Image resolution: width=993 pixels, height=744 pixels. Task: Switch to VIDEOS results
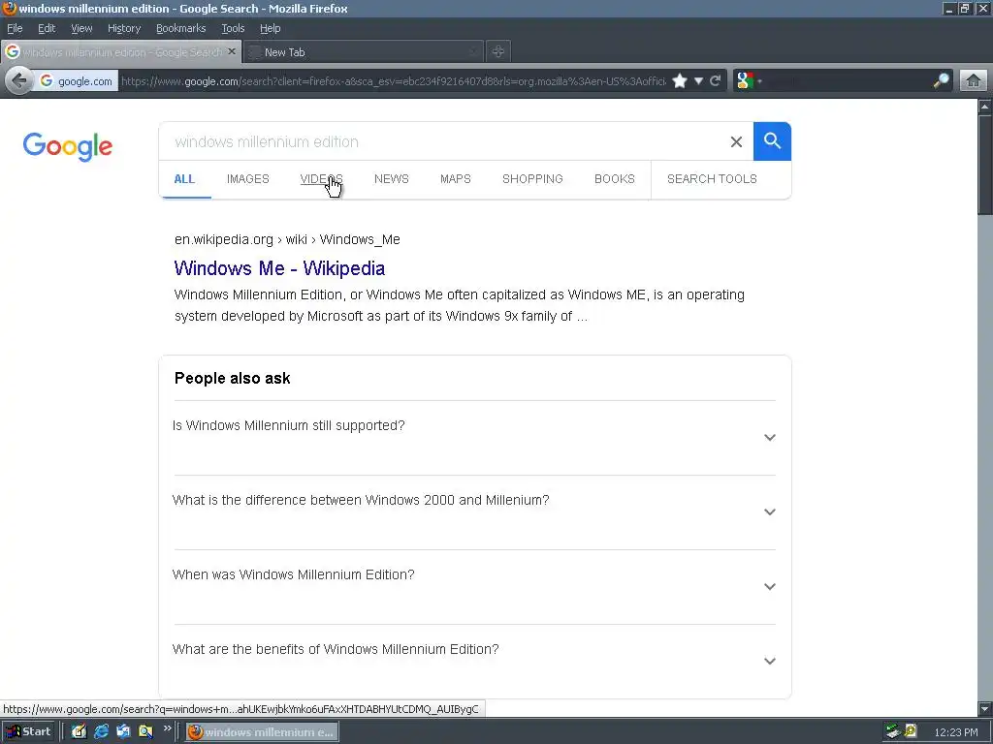[322, 179]
